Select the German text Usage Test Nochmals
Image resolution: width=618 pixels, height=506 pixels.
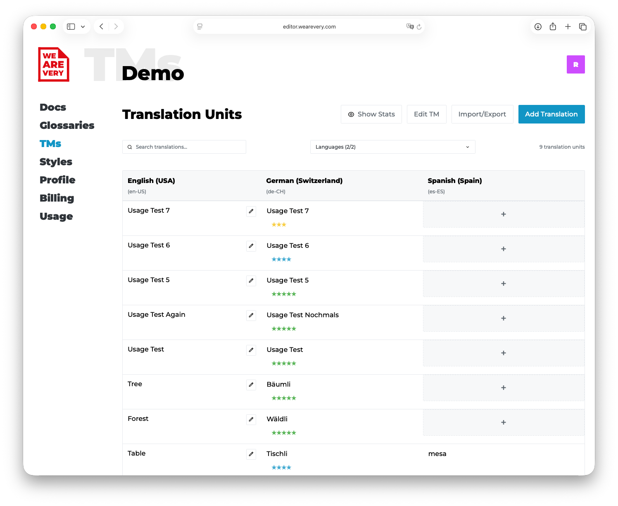[x=303, y=315]
